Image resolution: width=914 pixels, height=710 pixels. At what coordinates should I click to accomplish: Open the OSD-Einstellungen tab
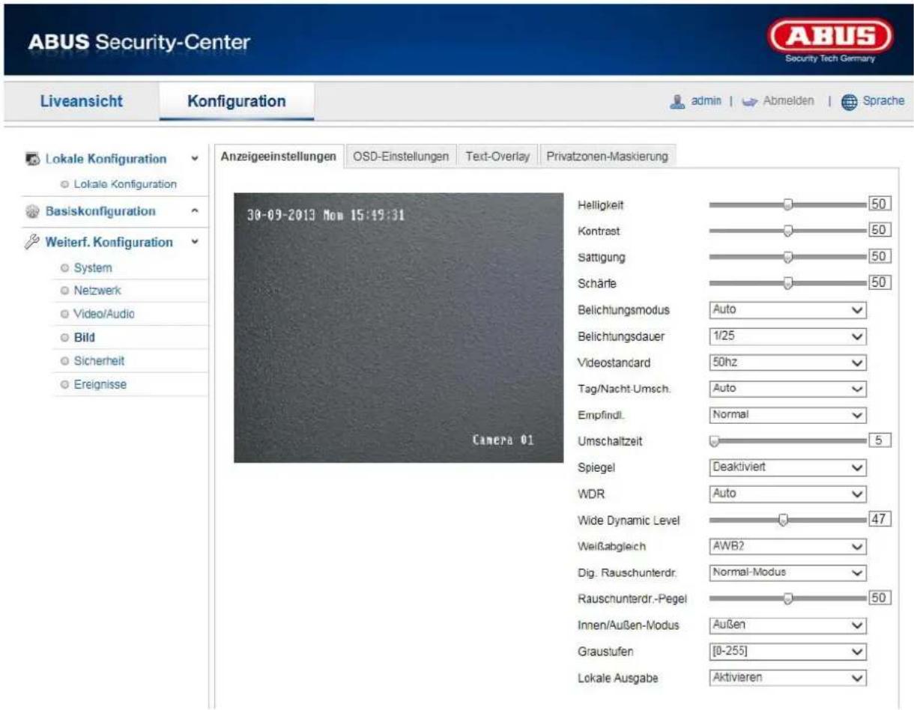(401, 157)
